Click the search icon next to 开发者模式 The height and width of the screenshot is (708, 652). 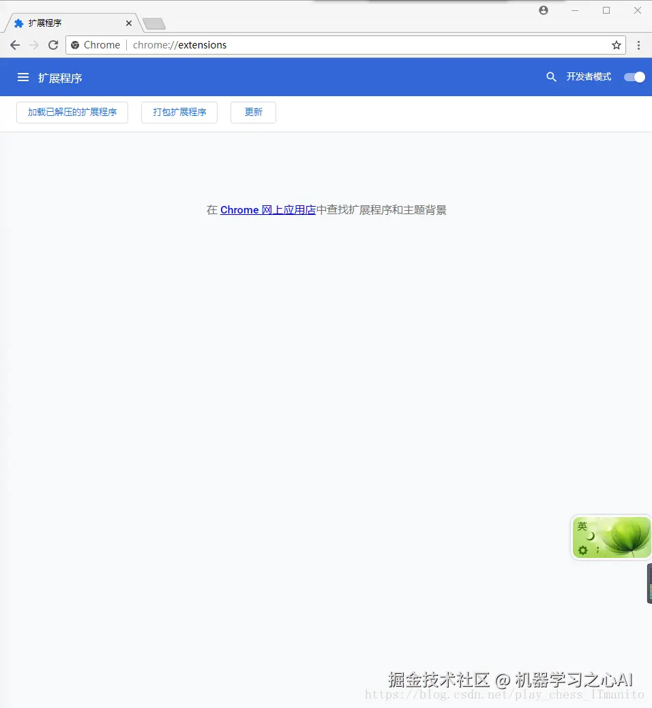(552, 77)
